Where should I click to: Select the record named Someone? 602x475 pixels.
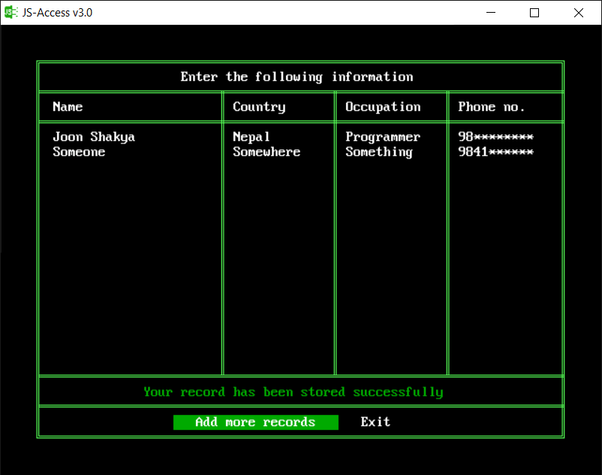[x=77, y=152]
